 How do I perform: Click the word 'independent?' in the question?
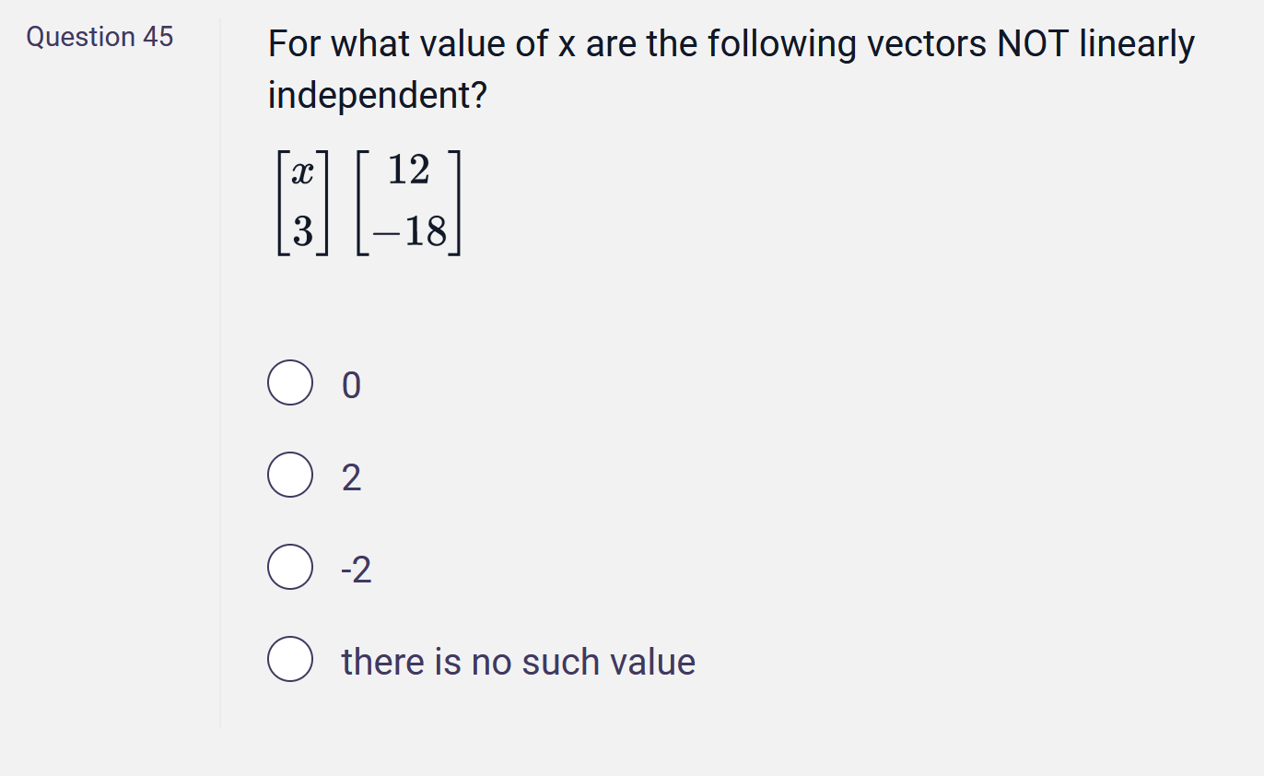pyautogui.click(x=376, y=93)
